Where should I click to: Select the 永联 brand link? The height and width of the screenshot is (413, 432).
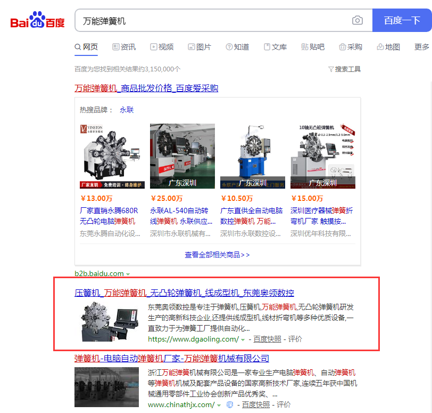coord(127,110)
